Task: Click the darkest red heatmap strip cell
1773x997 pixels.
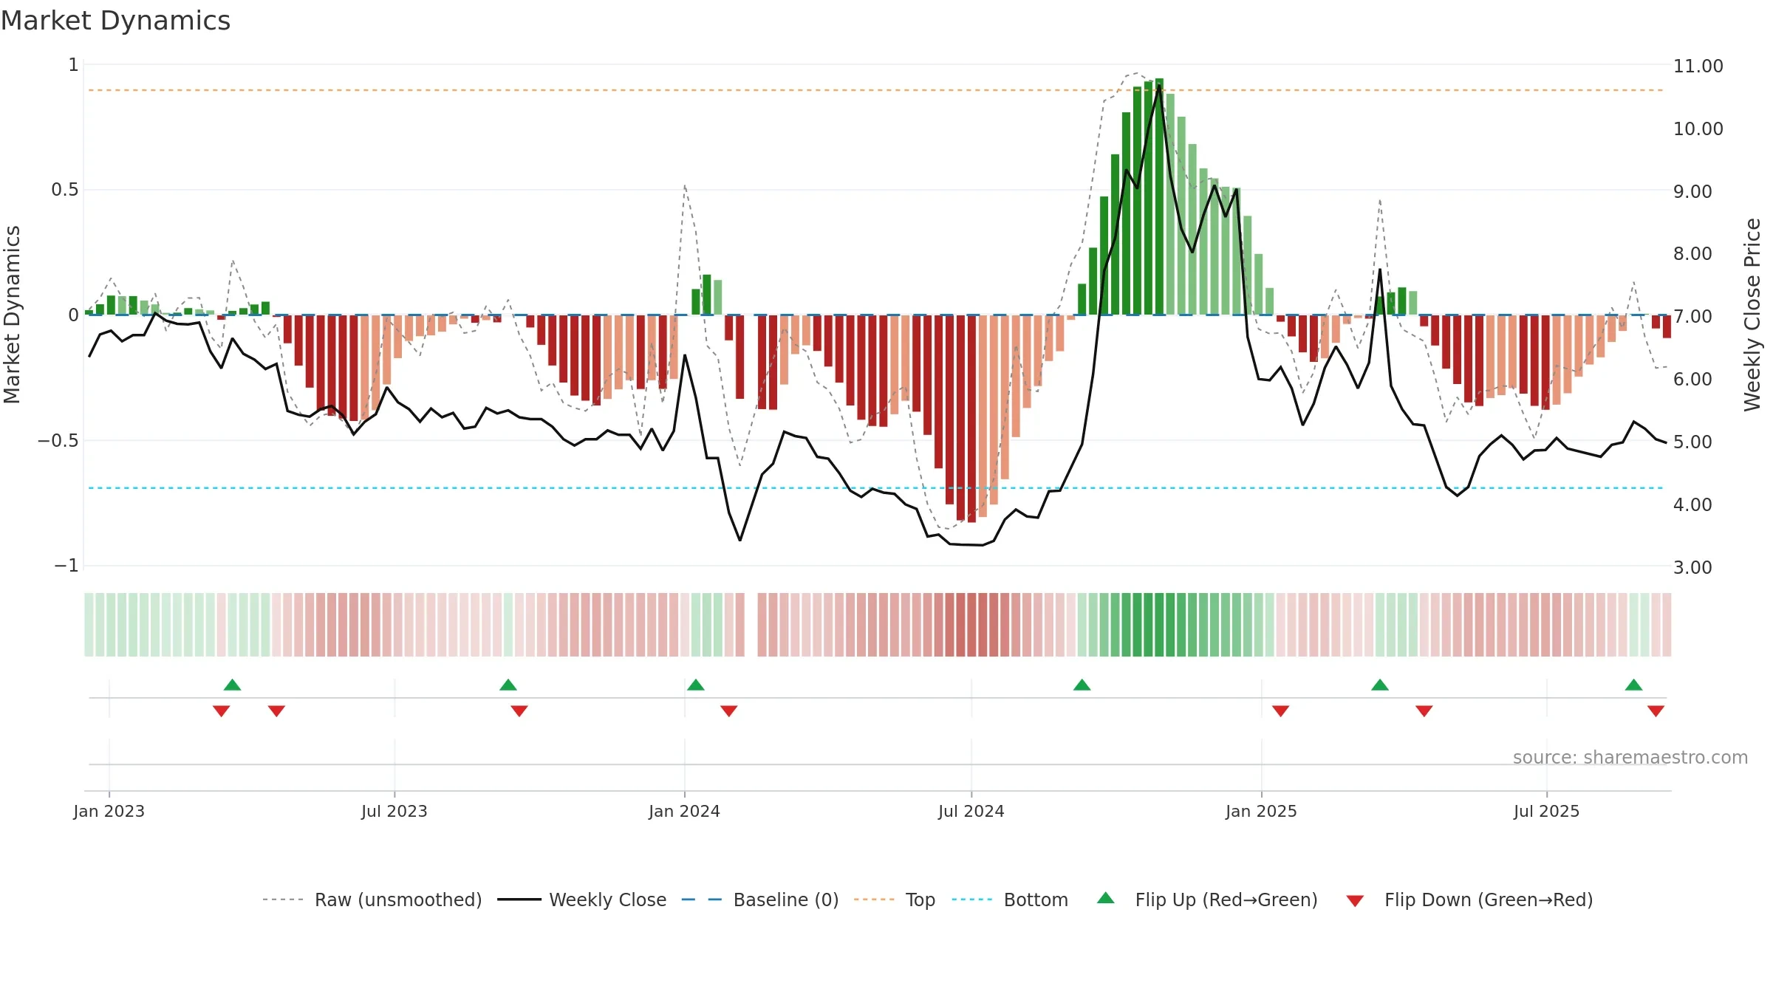Action: 971,625
